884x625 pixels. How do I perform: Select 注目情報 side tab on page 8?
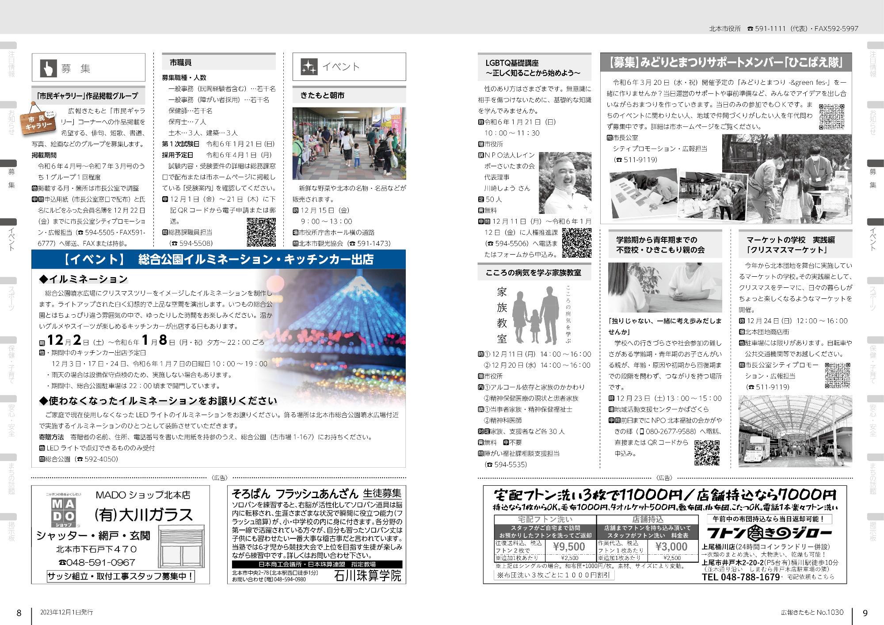8,61
